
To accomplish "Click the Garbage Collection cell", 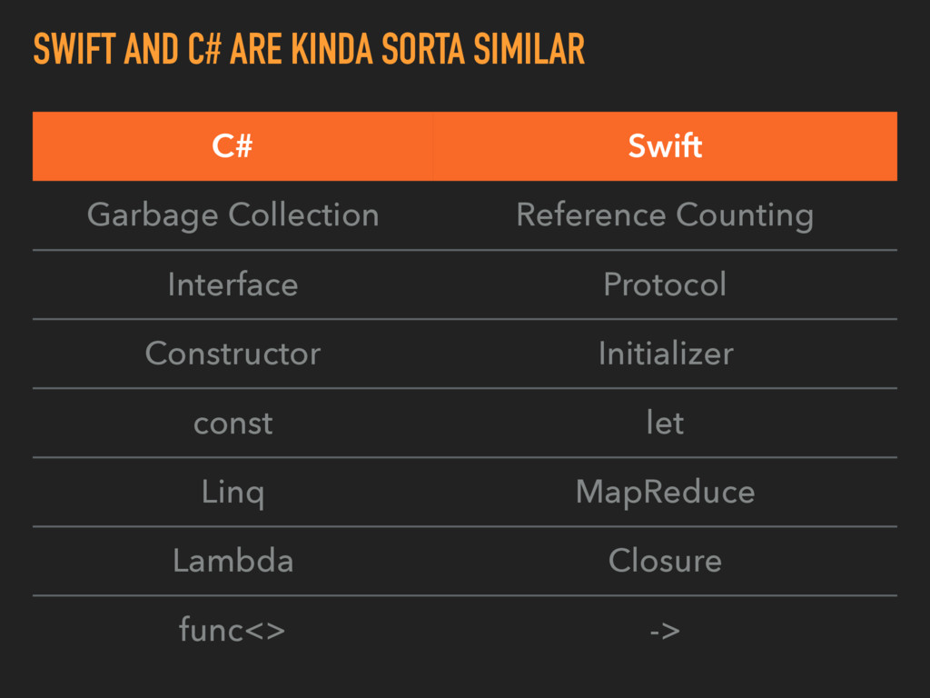I will tap(232, 215).
